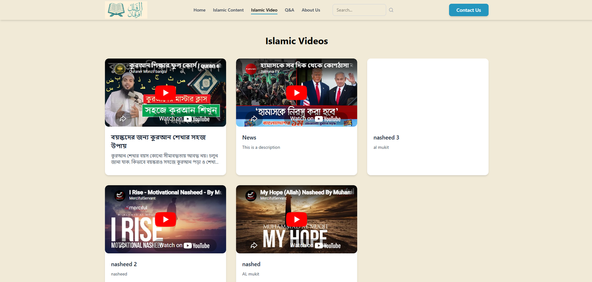The height and width of the screenshot is (282, 592).
Task: Play the My Hope nasheed video
Action: pyautogui.click(x=296, y=219)
